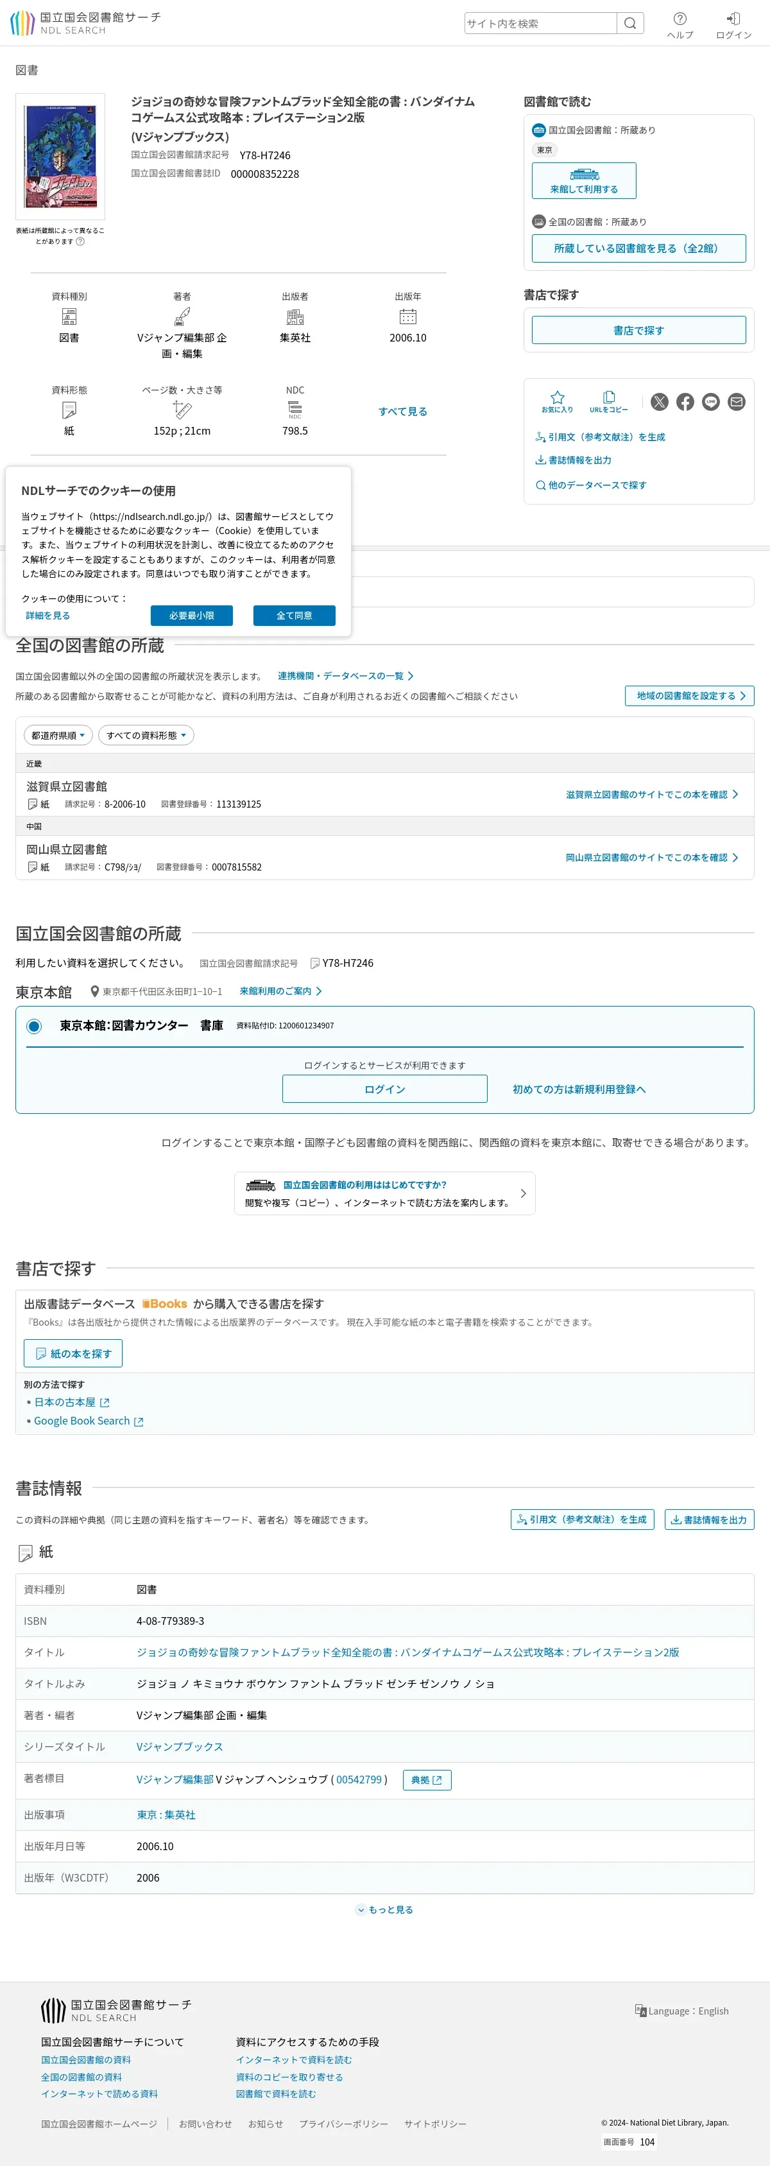Add to お気に入り favorites star
The image size is (770, 2166).
tap(558, 402)
